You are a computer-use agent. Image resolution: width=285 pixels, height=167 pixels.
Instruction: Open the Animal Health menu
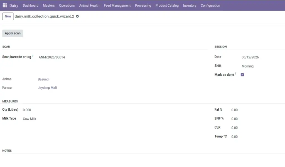point(89,6)
